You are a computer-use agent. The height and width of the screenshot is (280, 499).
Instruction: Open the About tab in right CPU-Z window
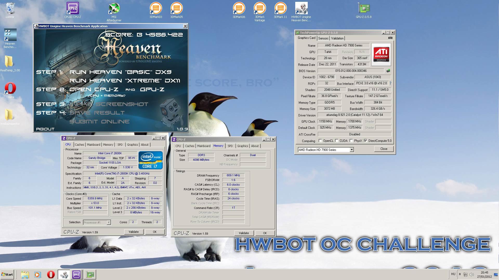(255, 146)
